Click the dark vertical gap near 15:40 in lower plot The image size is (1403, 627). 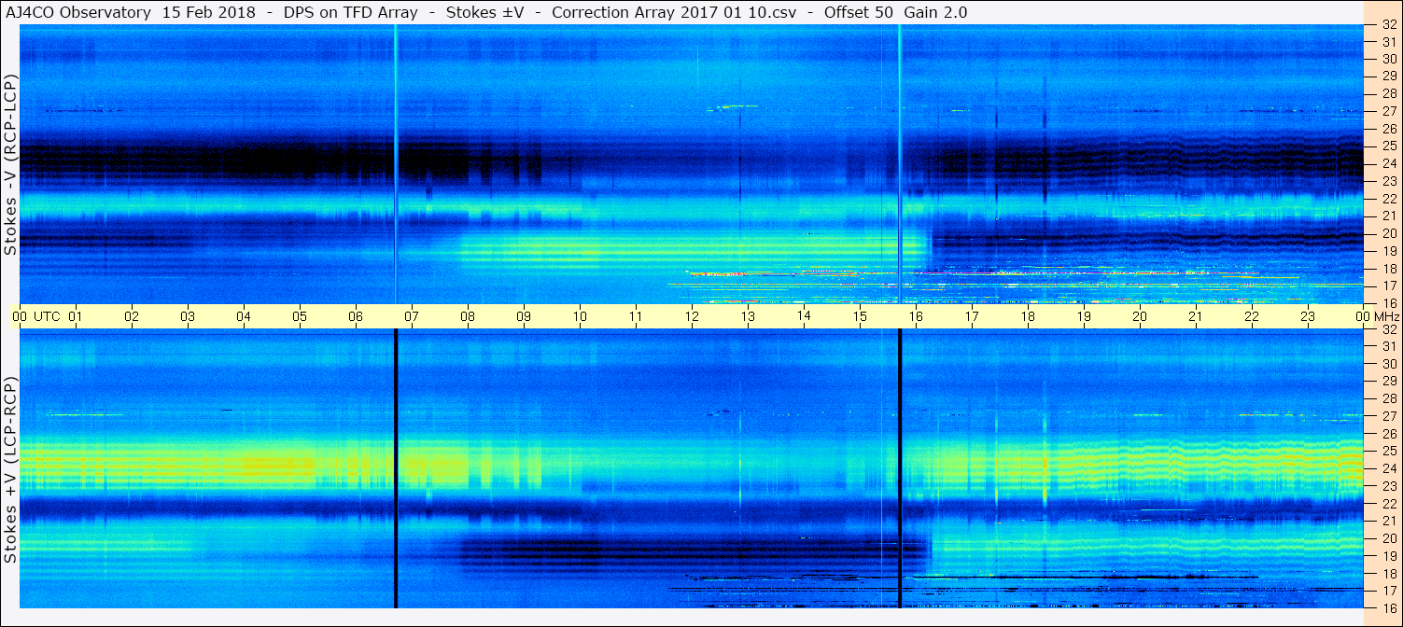coord(900,468)
